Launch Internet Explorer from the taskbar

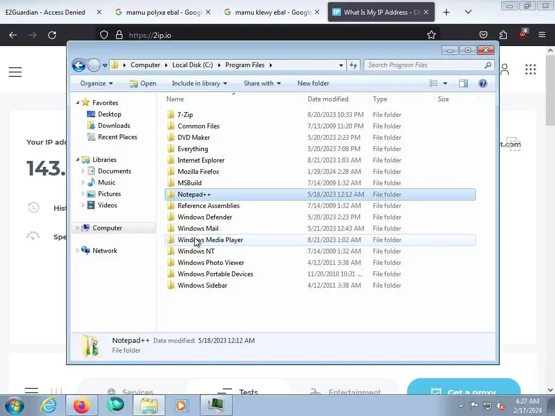[48, 405]
